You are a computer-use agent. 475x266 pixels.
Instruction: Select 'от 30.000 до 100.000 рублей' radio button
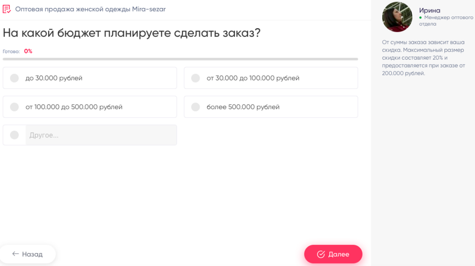coord(195,78)
